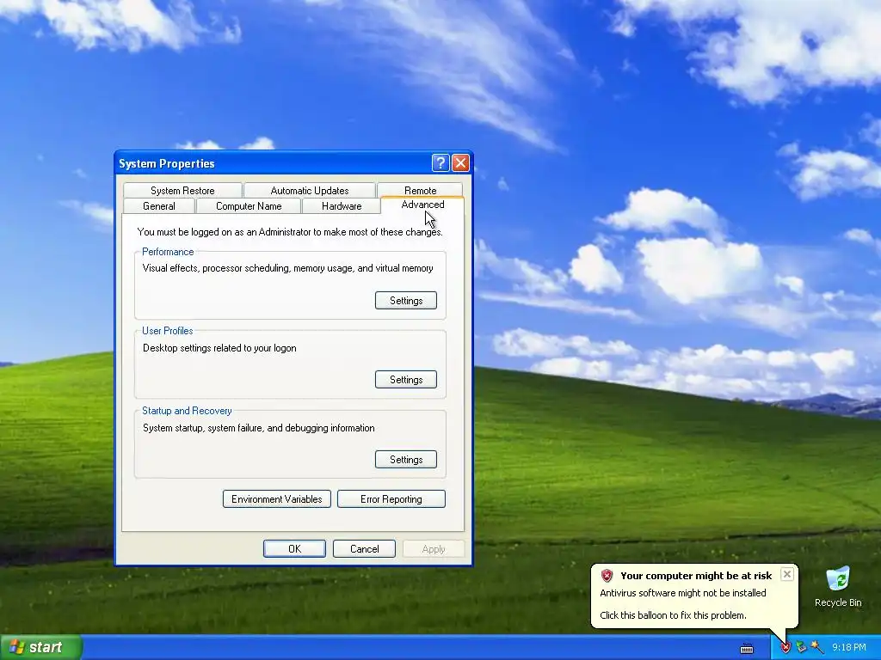Viewport: 881px width, 660px height.
Task: Open Performance Settings
Action: pos(406,300)
